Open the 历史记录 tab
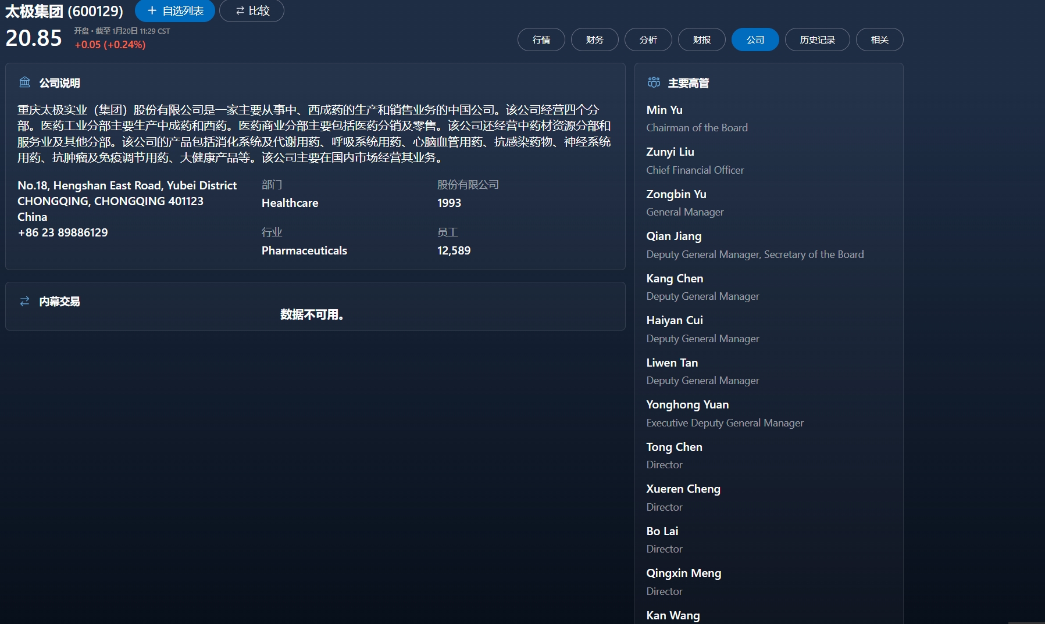Viewport: 1045px width, 624px height. click(818, 40)
